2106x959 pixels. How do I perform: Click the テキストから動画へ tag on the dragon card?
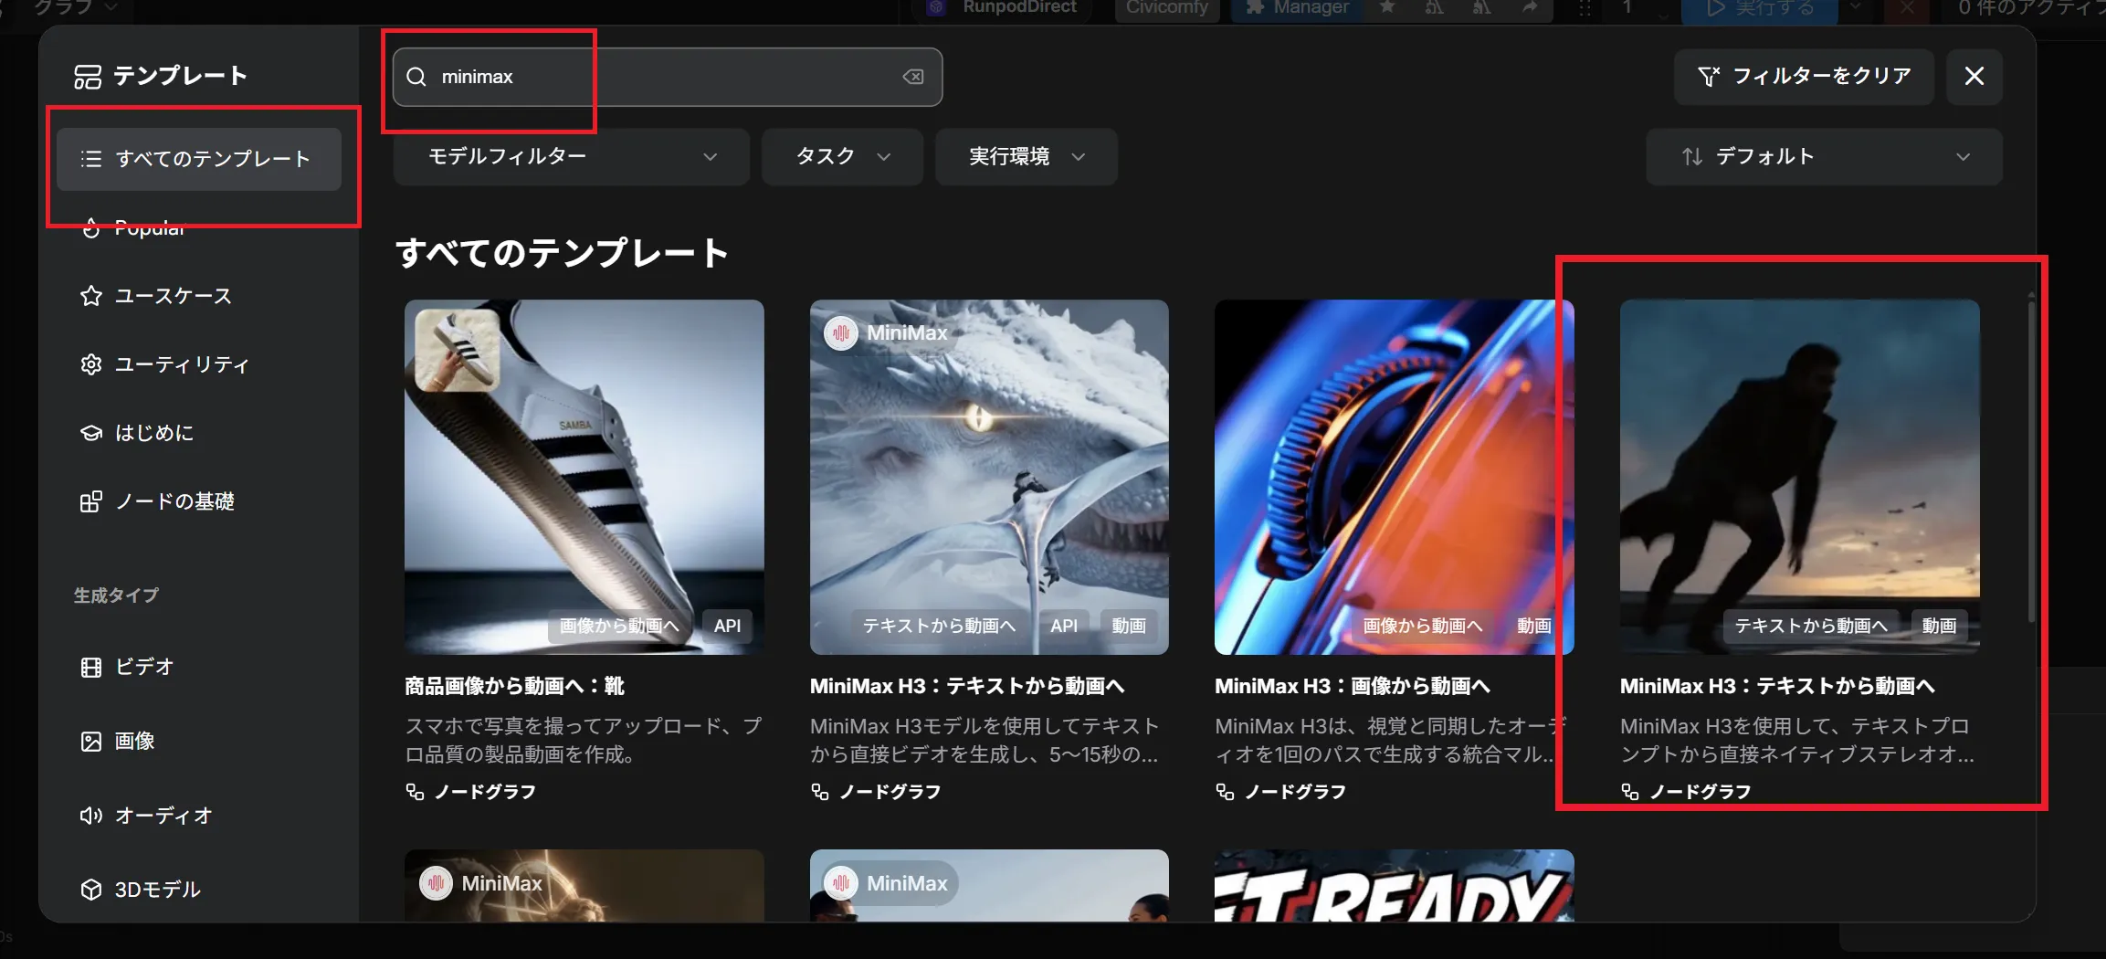click(x=940, y=626)
